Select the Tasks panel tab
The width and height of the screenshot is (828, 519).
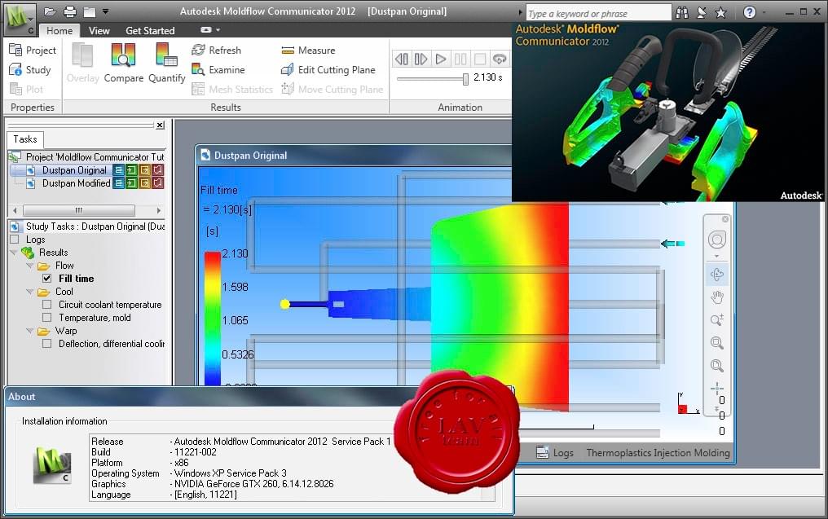point(25,139)
